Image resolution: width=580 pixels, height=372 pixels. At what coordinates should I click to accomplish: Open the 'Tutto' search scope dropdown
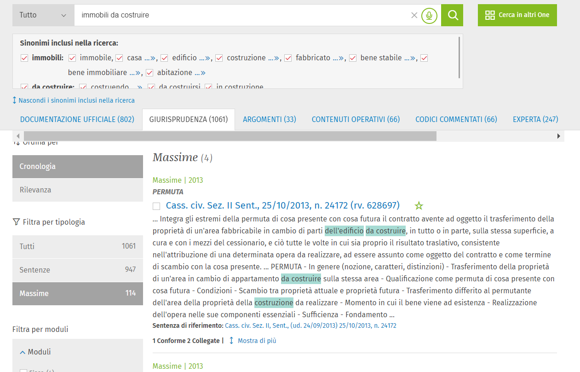pos(43,15)
